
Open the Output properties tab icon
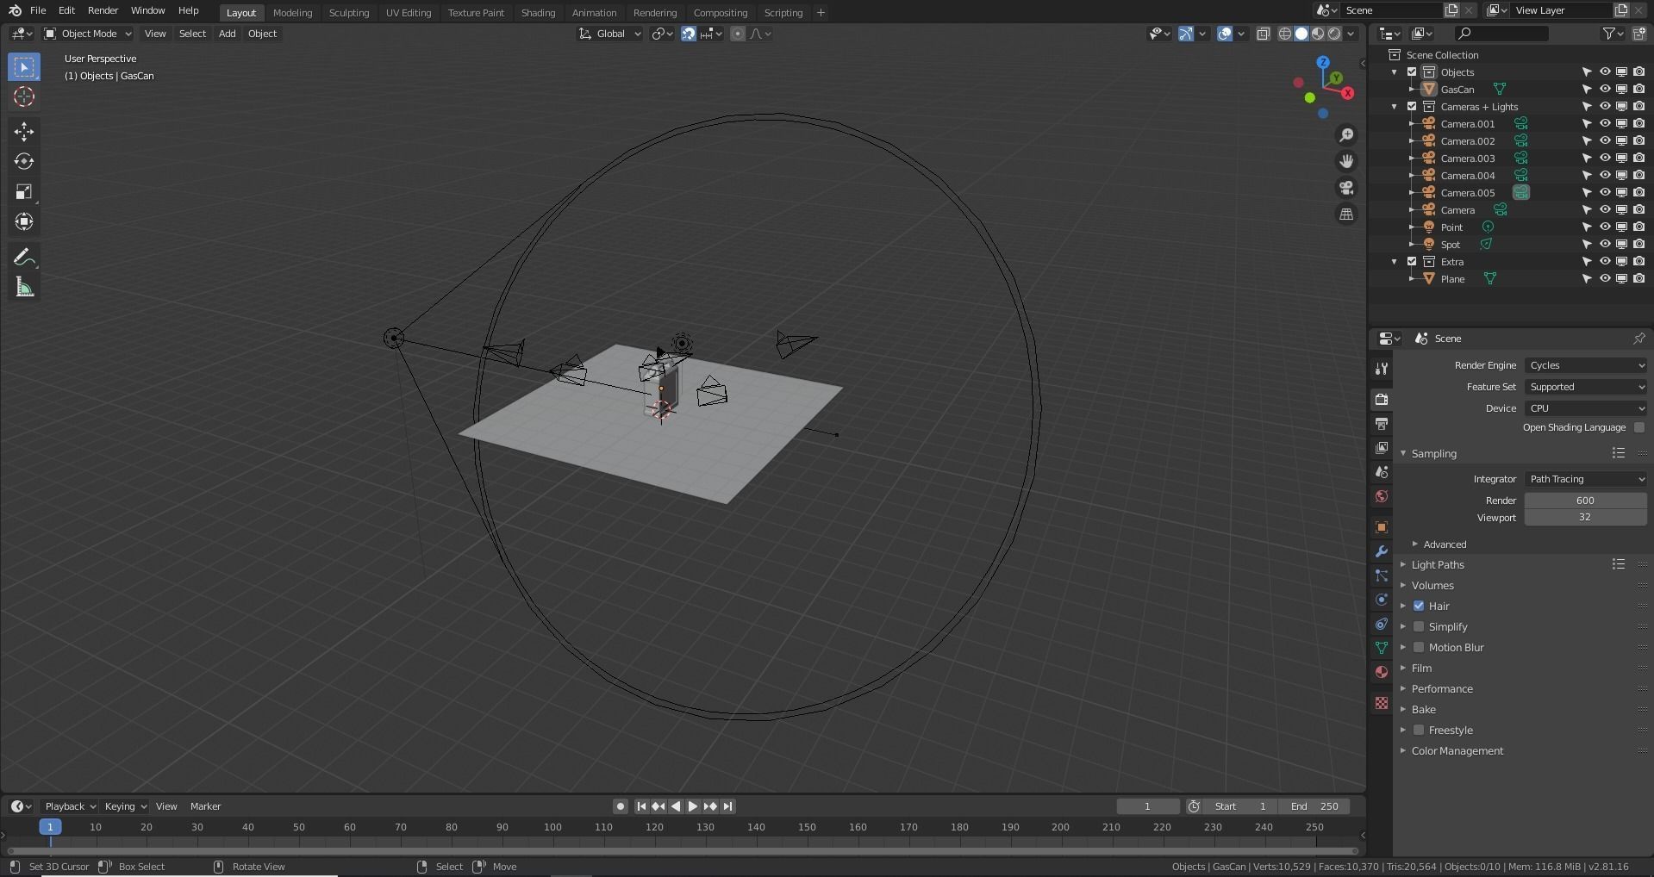(1382, 424)
